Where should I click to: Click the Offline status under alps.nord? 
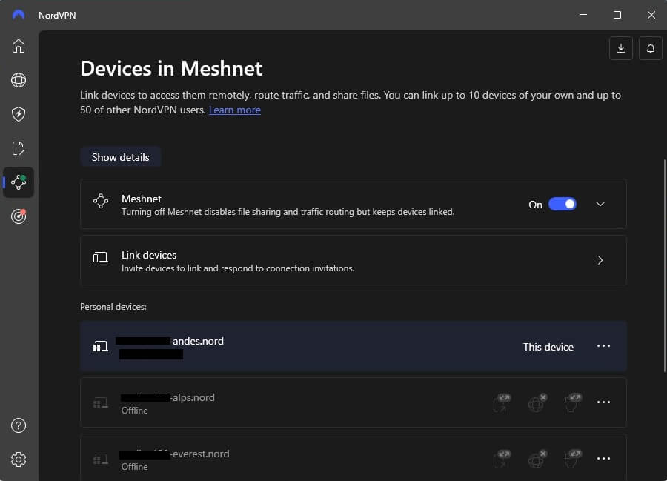pyautogui.click(x=134, y=411)
